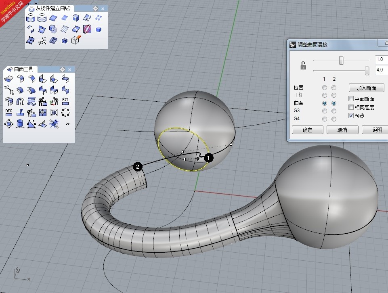Enable the 相同高度 checkbox
Viewport: 388px width, 293px height.
(x=351, y=107)
